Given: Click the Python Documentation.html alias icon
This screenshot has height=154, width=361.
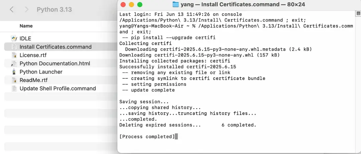Looking at the screenshot, I should tap(14, 63).
